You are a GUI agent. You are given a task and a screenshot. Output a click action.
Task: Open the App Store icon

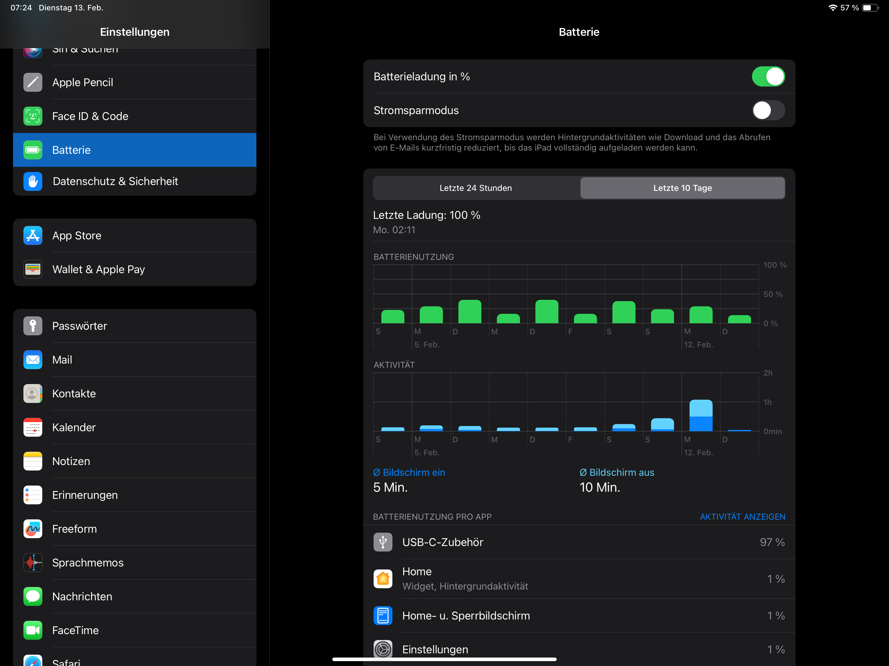point(33,235)
